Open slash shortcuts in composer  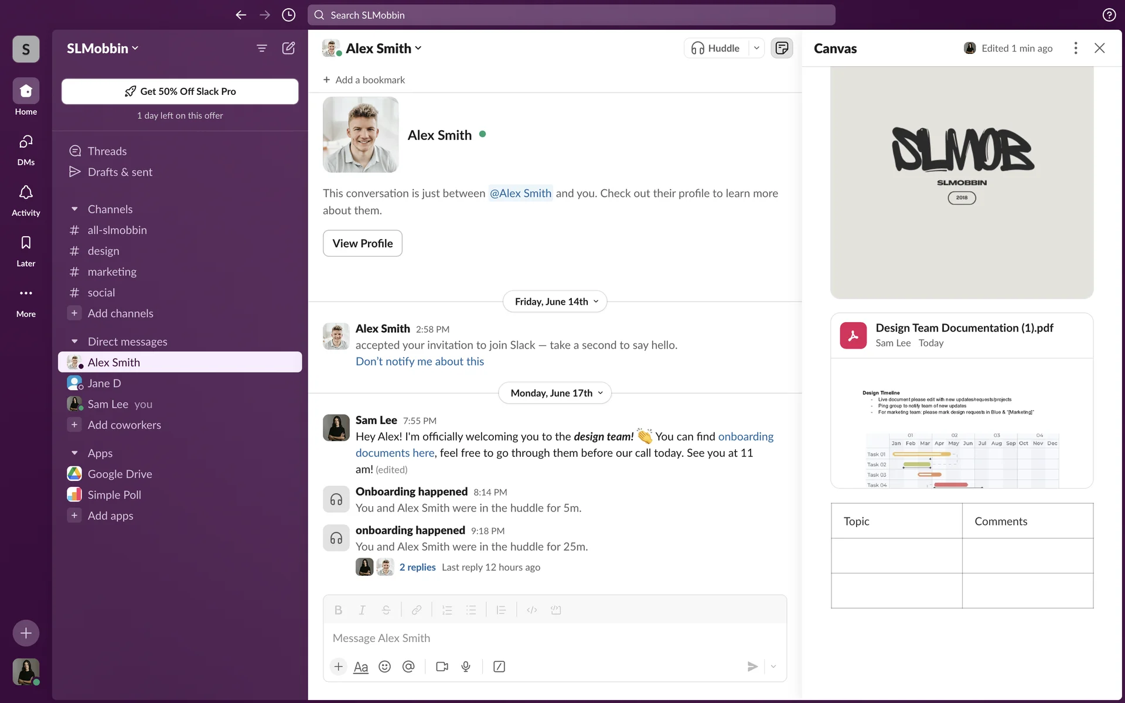[499, 667]
